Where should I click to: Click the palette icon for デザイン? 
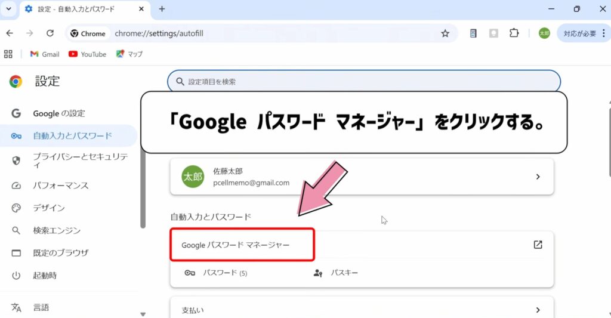click(16, 208)
